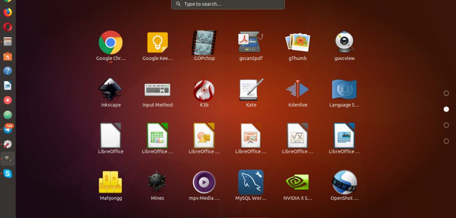
Task: Open Skype from the dock
Action: coord(8,174)
